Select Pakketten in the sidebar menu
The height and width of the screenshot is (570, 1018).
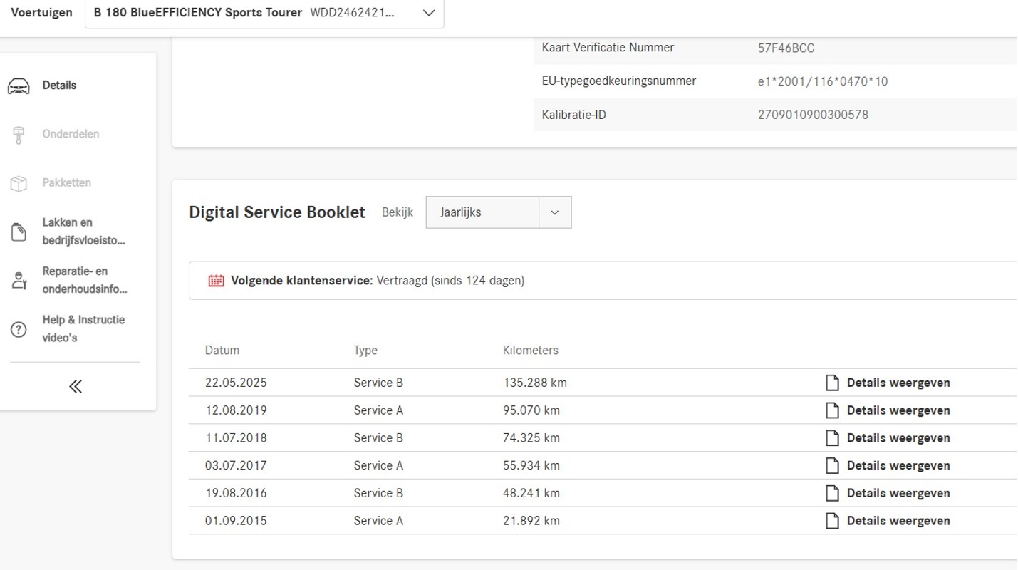(x=67, y=182)
